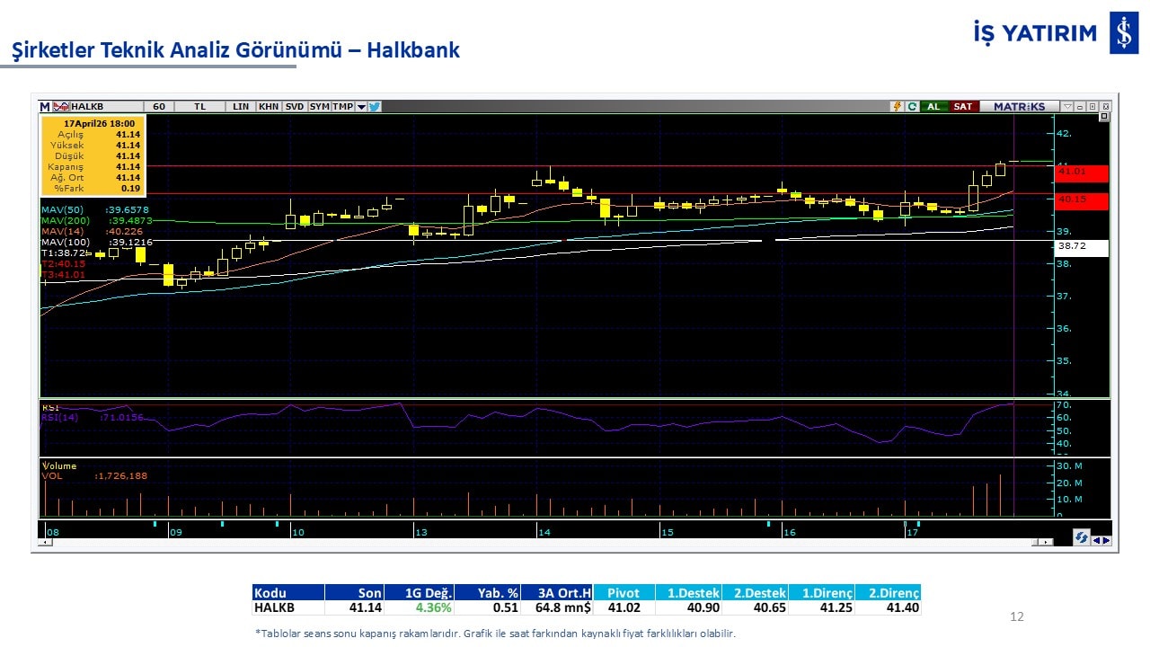Expand the triangle menu beside MATRIKS

point(1066,106)
